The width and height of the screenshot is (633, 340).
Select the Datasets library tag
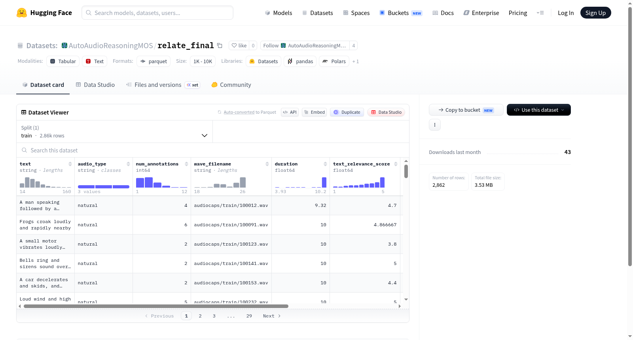(x=263, y=61)
